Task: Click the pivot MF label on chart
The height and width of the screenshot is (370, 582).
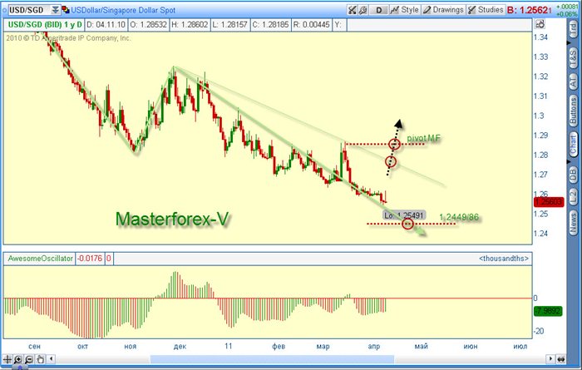Action: [423, 138]
